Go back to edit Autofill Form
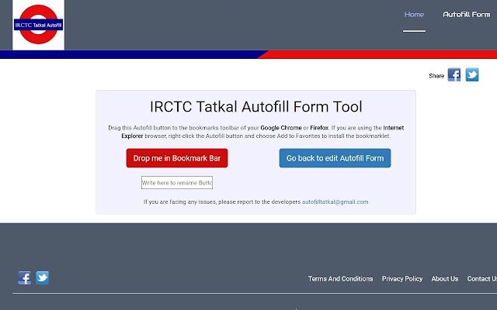Screen dimensions: 497x310 (x=335, y=158)
